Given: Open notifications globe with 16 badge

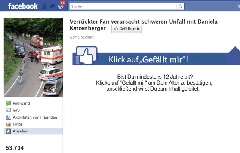Looking at the screenshot, I should (61, 6).
